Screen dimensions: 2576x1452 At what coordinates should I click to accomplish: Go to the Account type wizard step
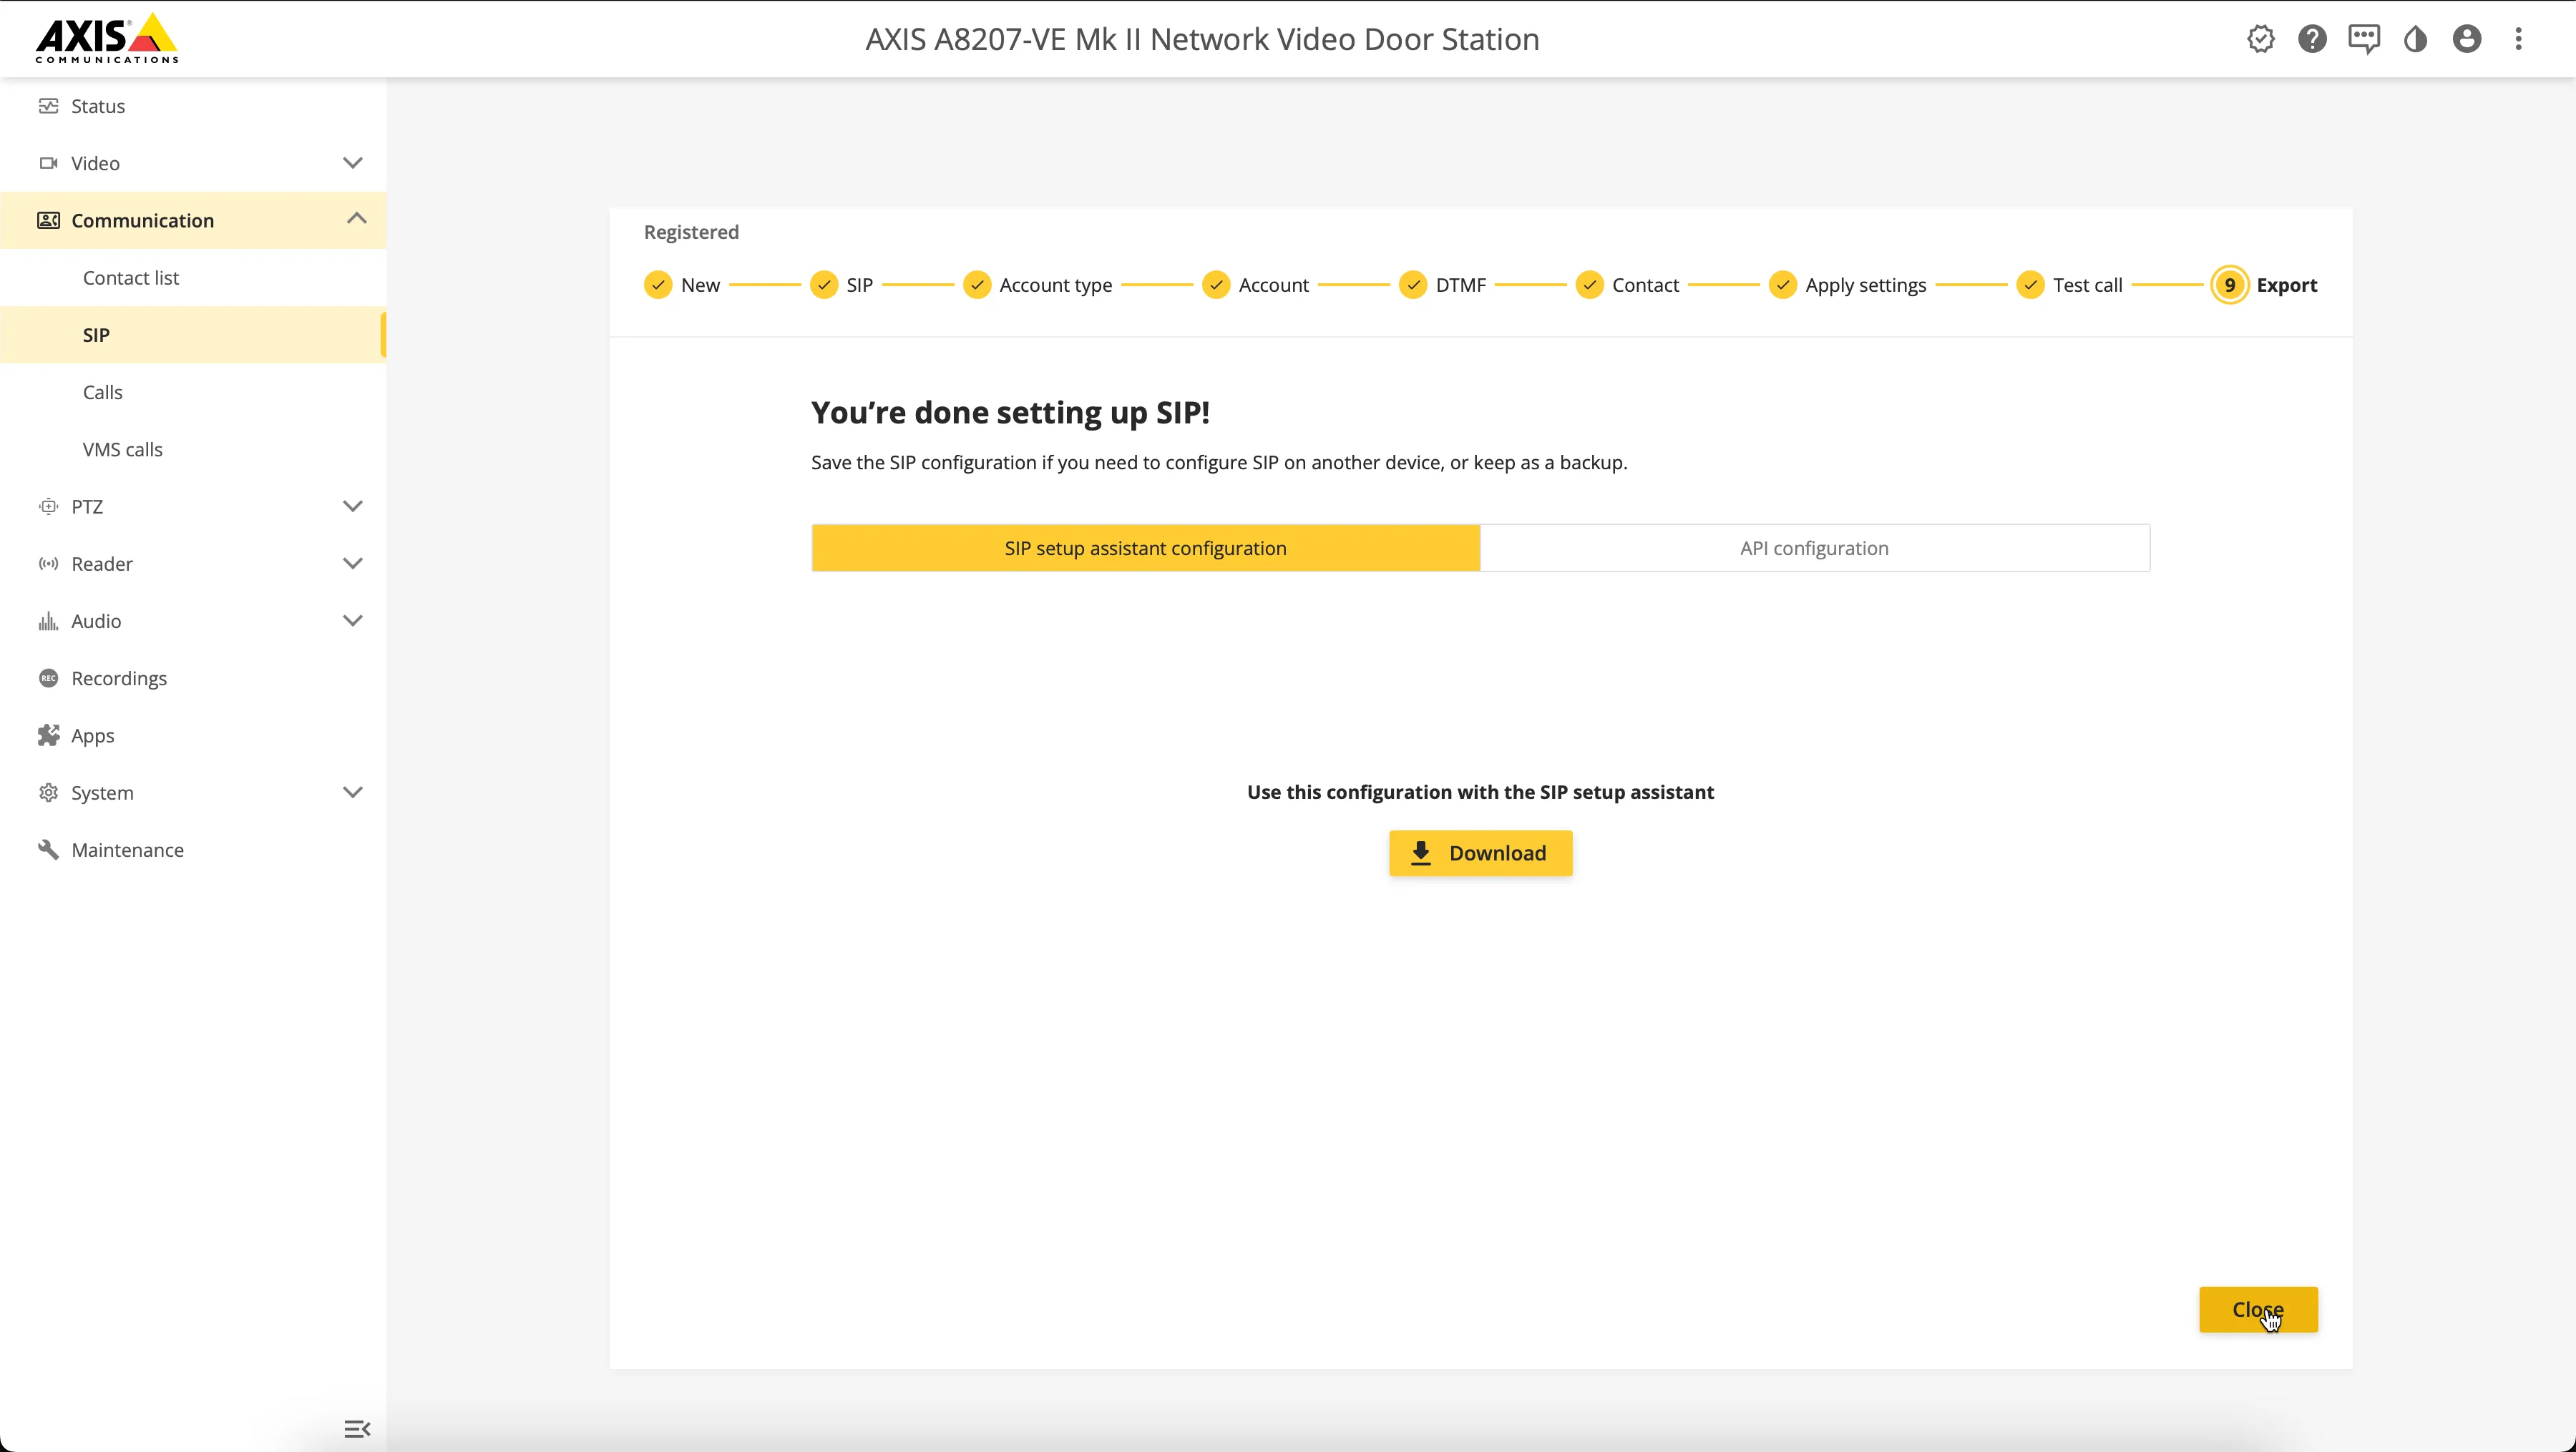click(1038, 285)
